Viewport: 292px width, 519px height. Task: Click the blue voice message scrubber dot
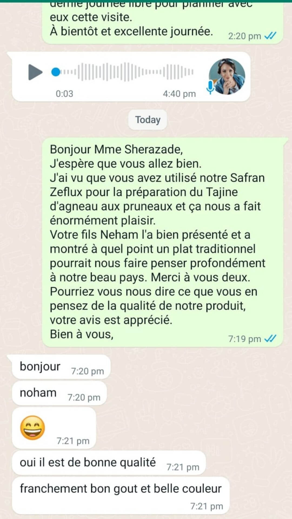coord(56,72)
